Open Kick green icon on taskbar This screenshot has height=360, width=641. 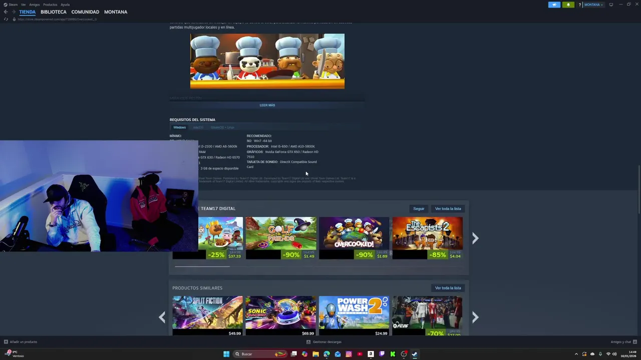point(393,354)
